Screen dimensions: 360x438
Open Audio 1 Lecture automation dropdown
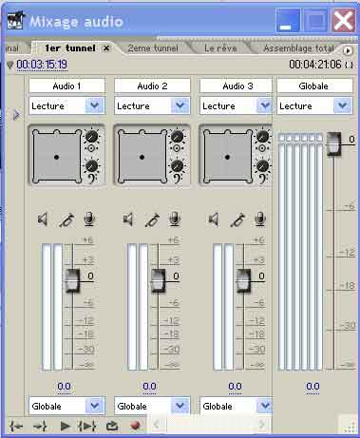pyautogui.click(x=94, y=105)
